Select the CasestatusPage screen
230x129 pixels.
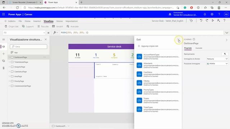[20, 72]
